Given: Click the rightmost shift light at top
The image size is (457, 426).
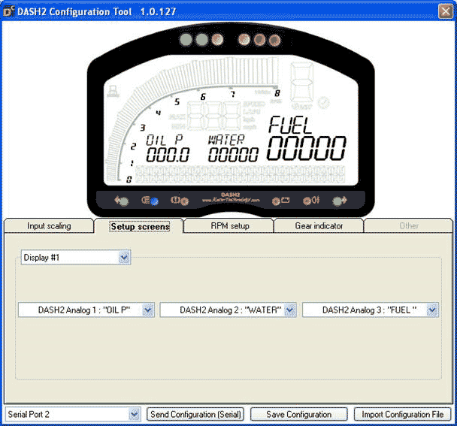Looking at the screenshot, I should (x=271, y=40).
